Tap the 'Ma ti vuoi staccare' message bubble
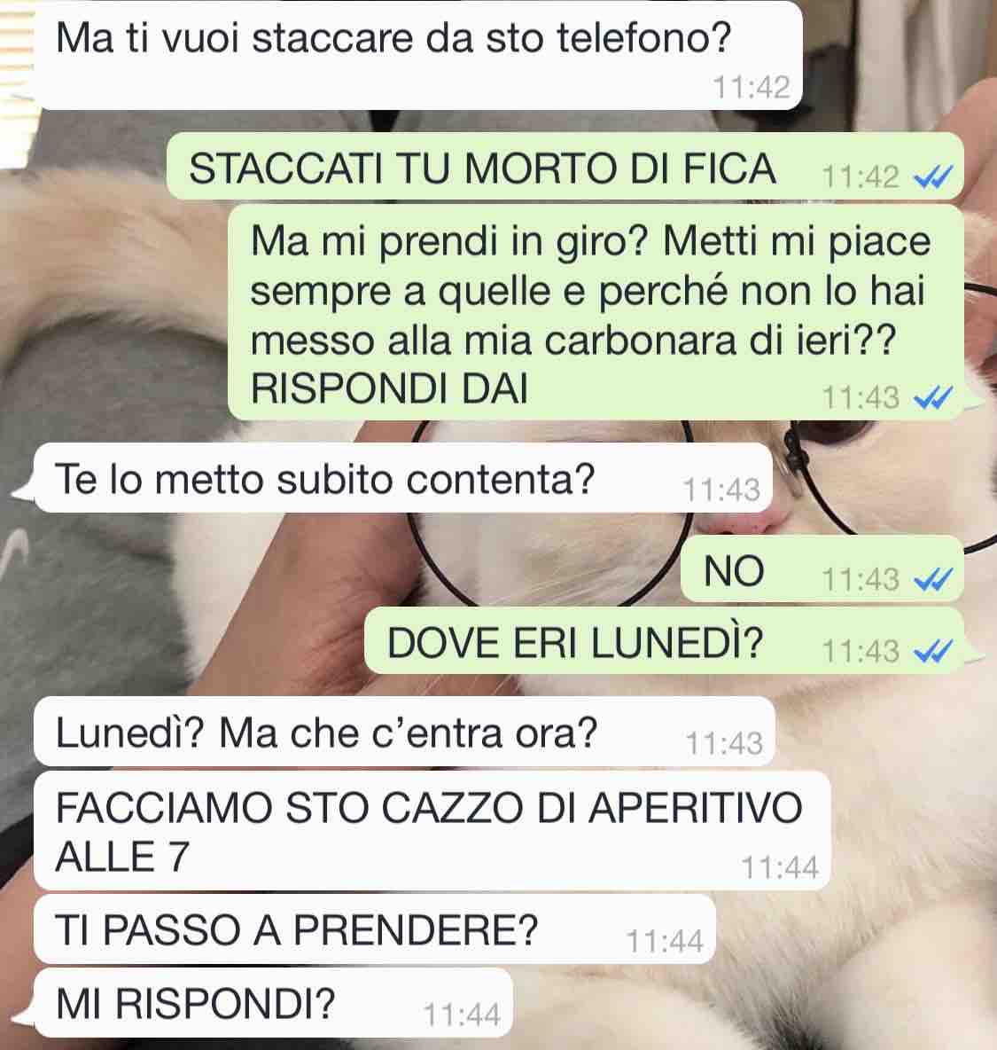This screenshot has width=997, height=1050. (x=418, y=56)
